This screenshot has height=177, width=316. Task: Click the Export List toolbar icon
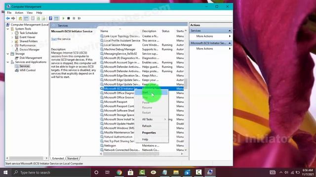pos(43,19)
